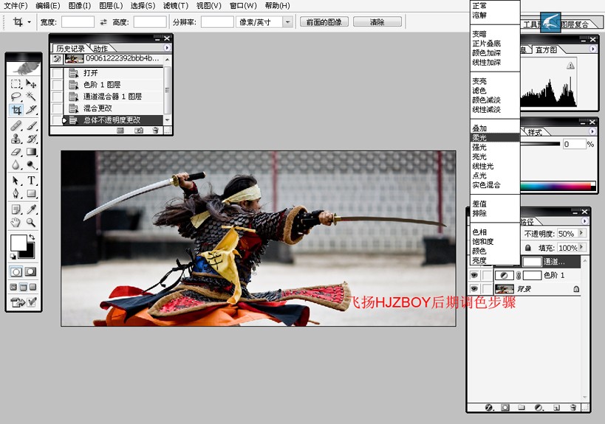Image resolution: width=605 pixels, height=424 pixels.
Task: Click the foreground white color swatch
Action: pos(18,243)
